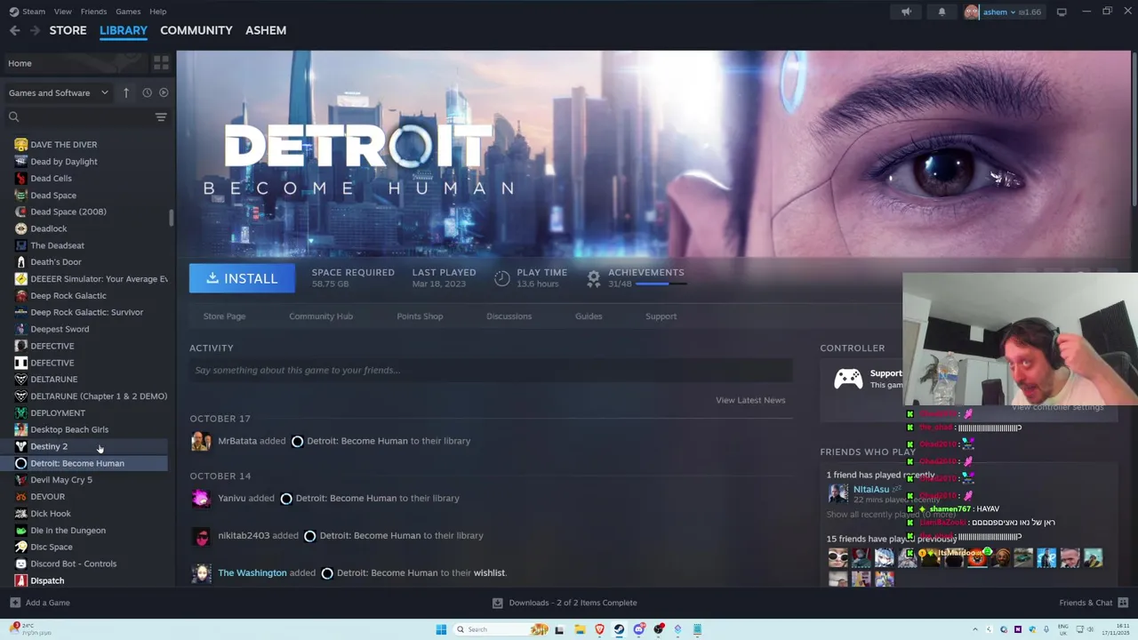
Task: Open the Windows Start button
Action: coord(441,629)
